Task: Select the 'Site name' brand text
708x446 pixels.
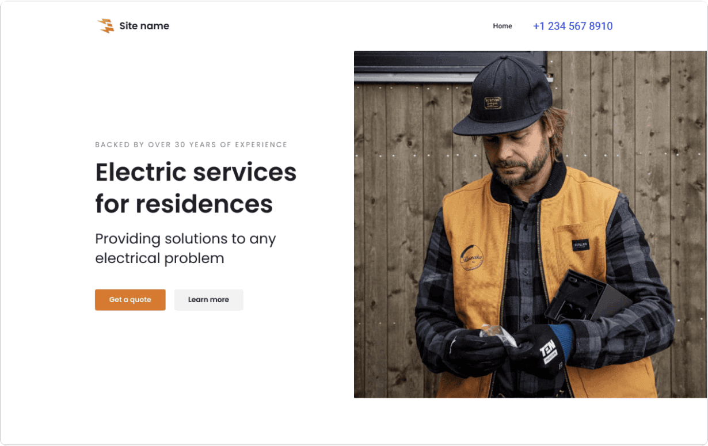Action: tap(144, 26)
